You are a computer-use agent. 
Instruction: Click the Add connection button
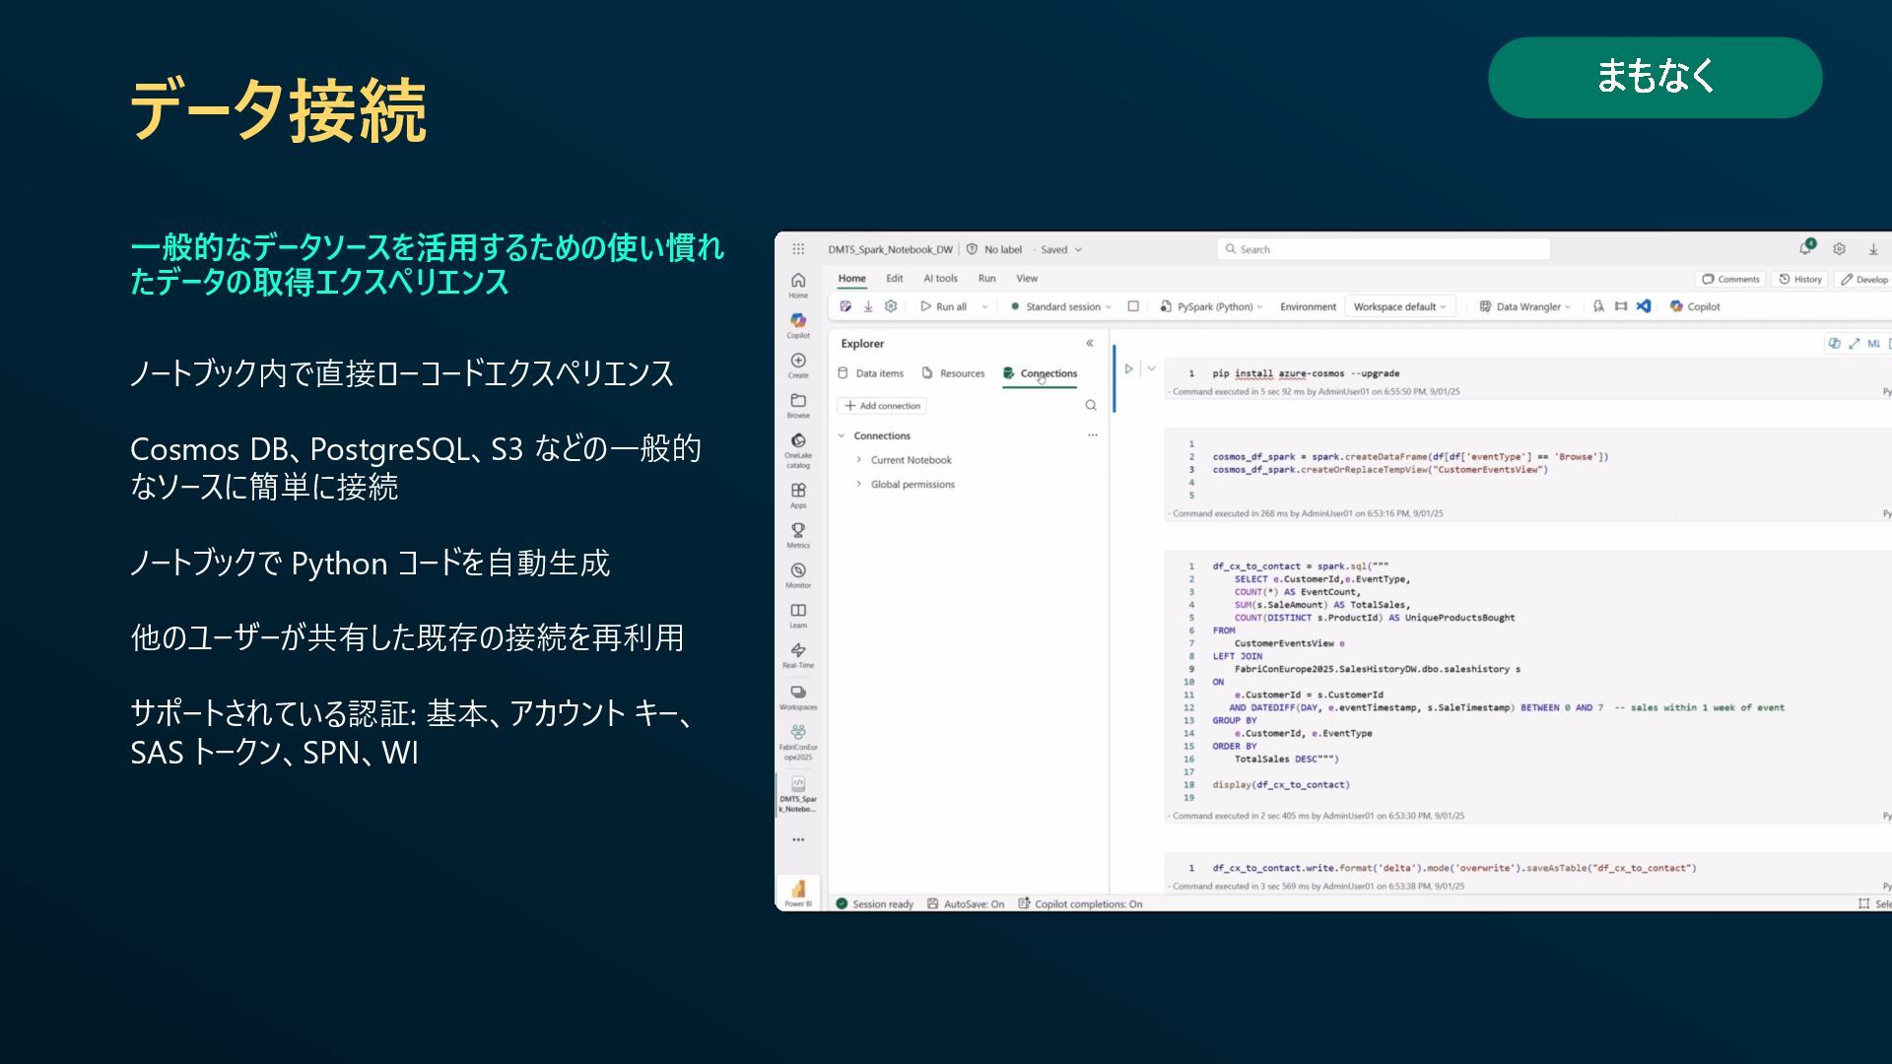pyautogui.click(x=883, y=406)
